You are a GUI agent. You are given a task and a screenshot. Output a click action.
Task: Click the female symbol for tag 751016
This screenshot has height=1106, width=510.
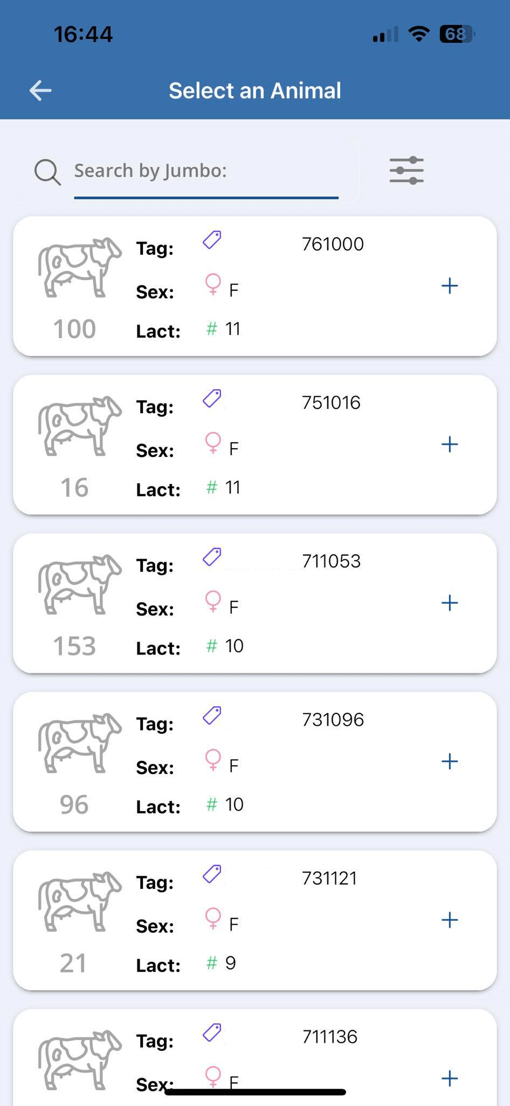[x=213, y=443]
